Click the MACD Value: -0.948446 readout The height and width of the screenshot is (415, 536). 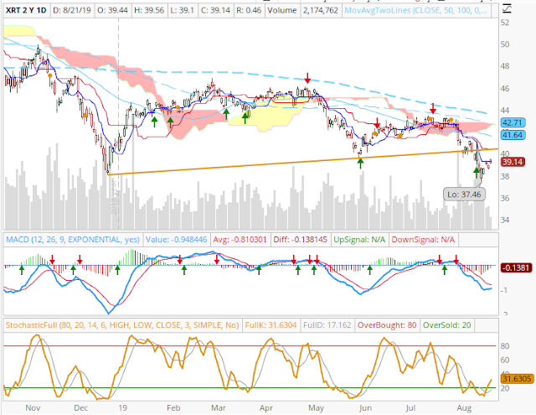pos(176,240)
